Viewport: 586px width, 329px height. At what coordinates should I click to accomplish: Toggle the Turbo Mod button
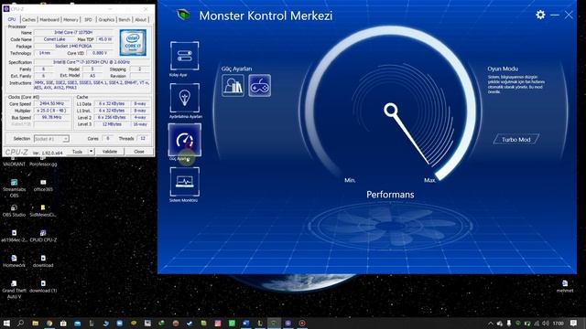point(516,139)
